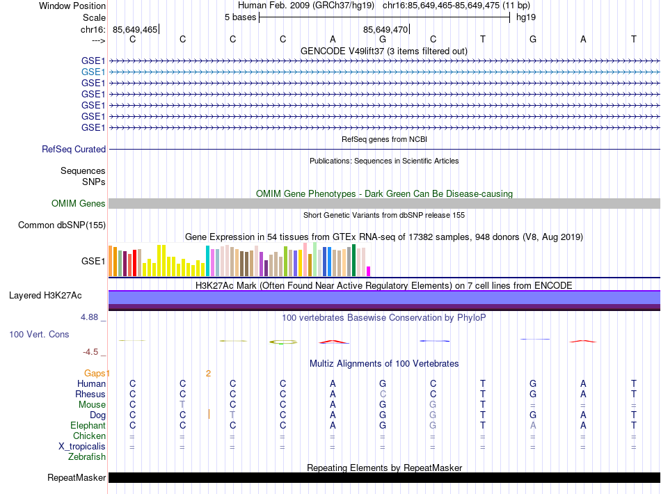Click the Zebrafish species label
Image resolution: width=661 pixels, height=494 pixels.
tap(87, 457)
